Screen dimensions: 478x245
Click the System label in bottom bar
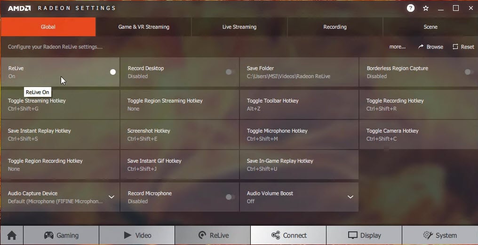point(446,236)
